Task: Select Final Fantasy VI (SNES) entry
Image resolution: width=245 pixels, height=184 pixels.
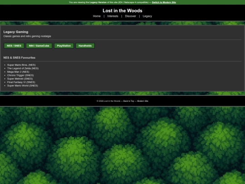Action: pyautogui.click(x=21, y=82)
